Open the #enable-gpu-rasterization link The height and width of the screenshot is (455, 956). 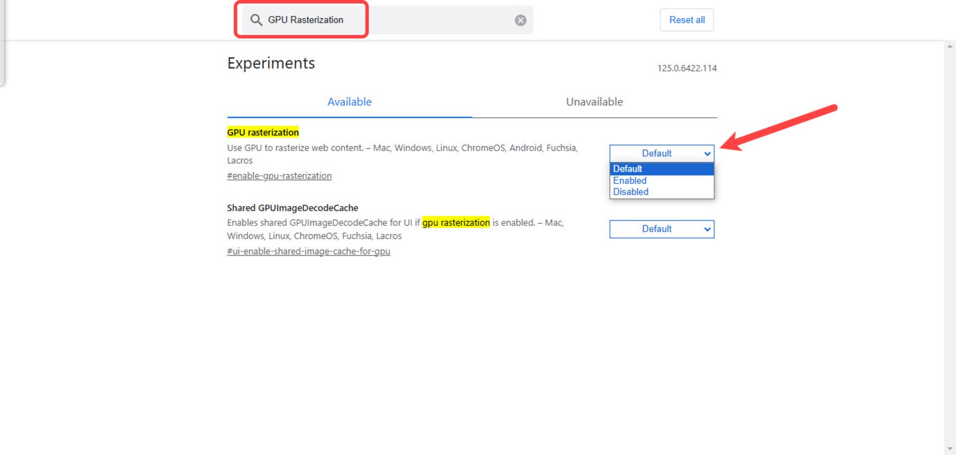[279, 176]
